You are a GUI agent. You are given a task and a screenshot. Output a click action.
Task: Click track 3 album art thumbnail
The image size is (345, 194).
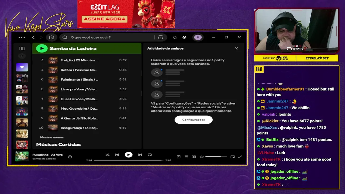click(53, 60)
